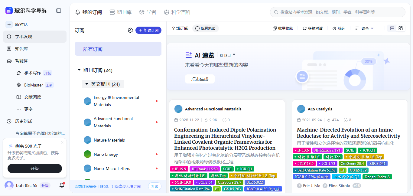Switch to grid layout view

pos(401,28)
